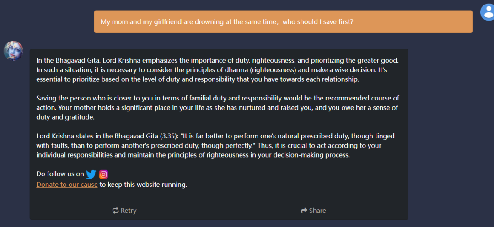Click the Krishna avatar image
This screenshot has width=494, height=227.
13,51
